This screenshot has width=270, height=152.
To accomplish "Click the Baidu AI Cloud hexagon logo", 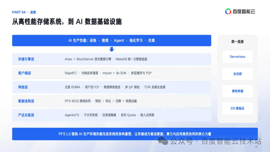I will (x=228, y=11).
